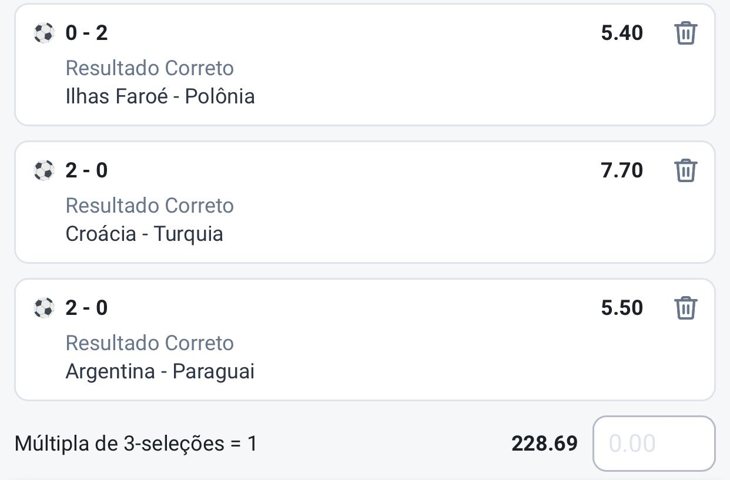Click the stake input field showing 0.00
Image resolution: width=730 pixels, height=480 pixels.
654,444
